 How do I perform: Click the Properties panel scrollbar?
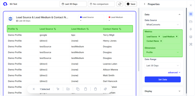186,51
